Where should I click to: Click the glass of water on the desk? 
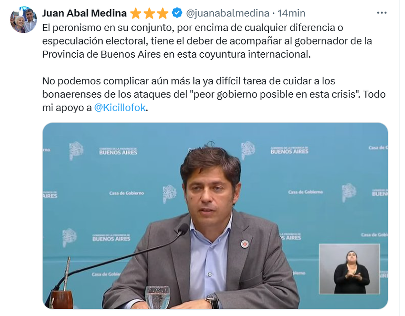coord(157,297)
